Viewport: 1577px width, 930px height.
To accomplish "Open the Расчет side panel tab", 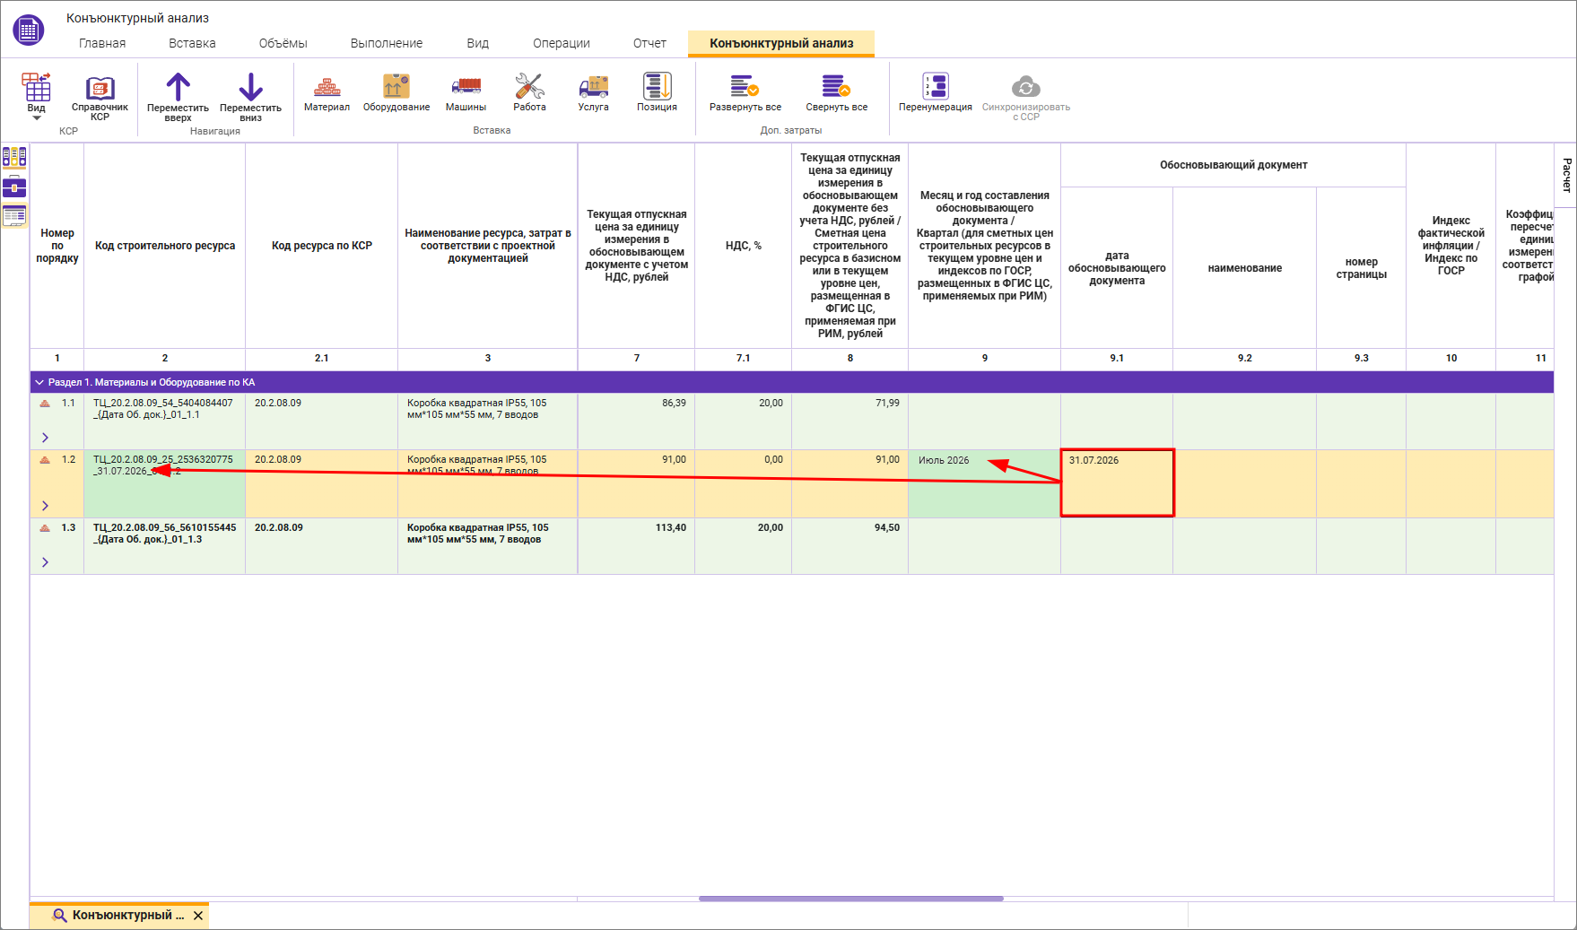I will point(1566,175).
